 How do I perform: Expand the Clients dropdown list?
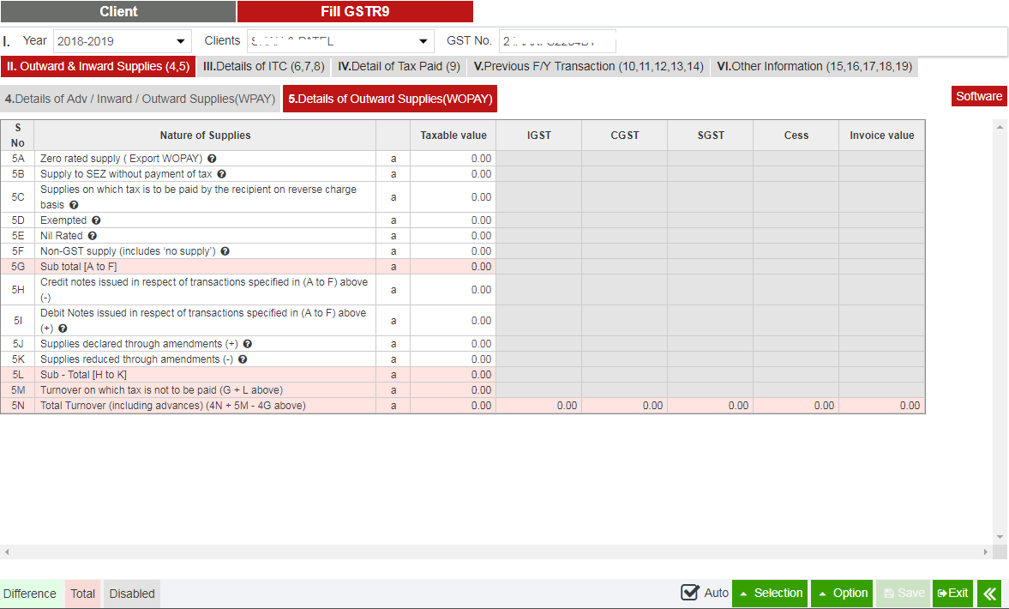pos(340,41)
